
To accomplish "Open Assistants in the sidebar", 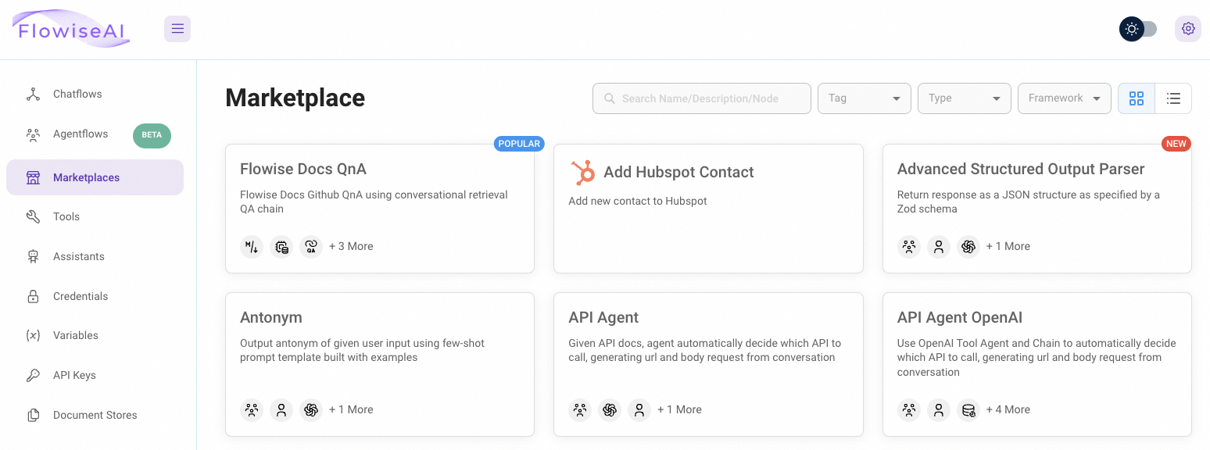I will click(95, 256).
